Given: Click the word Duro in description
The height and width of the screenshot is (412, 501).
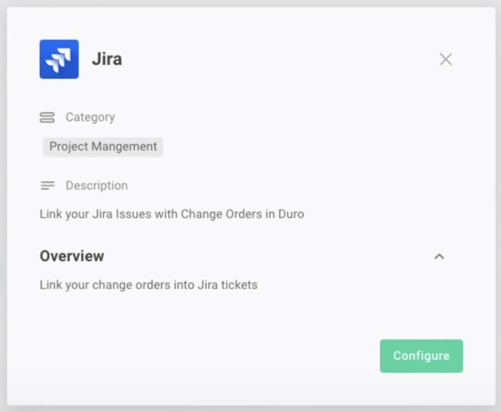Looking at the screenshot, I should coord(291,214).
